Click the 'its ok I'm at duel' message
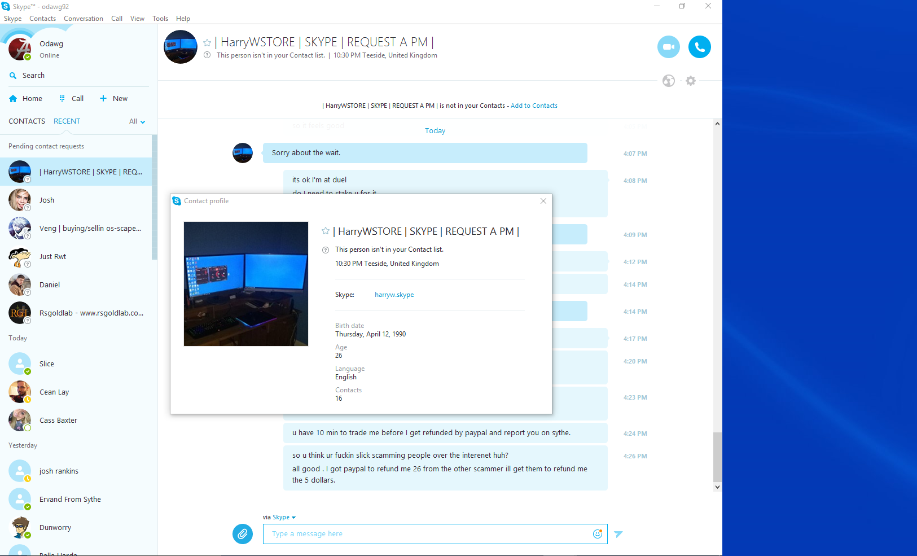 (319, 180)
